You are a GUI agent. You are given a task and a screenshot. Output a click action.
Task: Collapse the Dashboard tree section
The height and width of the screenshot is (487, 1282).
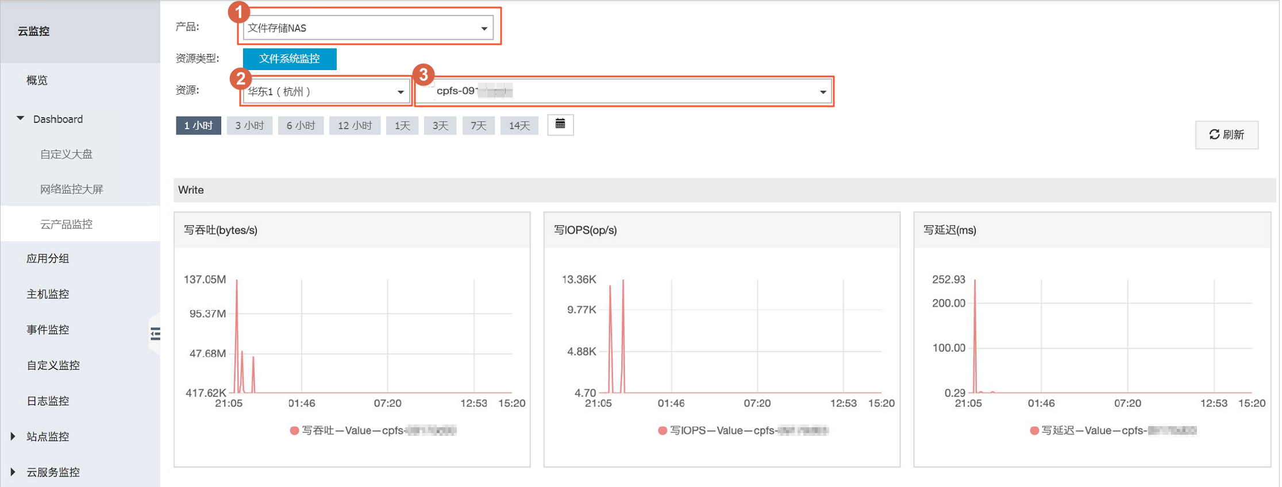pos(21,118)
